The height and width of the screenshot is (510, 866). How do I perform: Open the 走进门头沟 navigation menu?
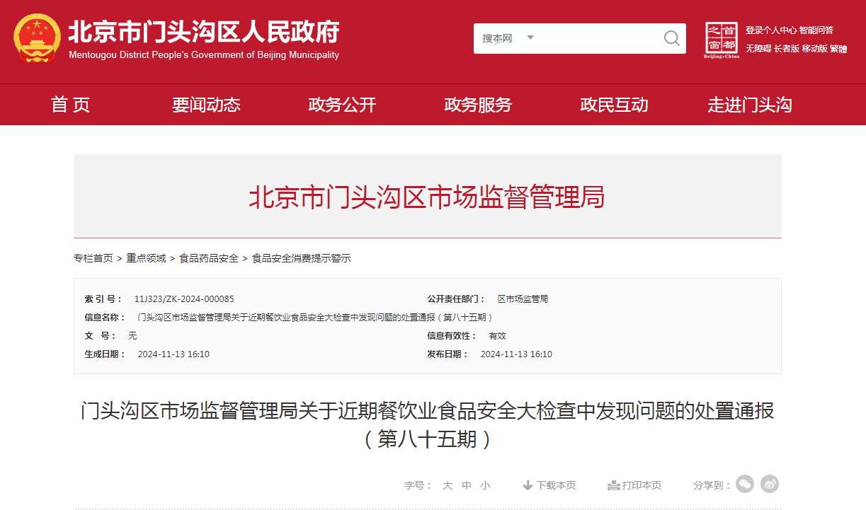[750, 105]
